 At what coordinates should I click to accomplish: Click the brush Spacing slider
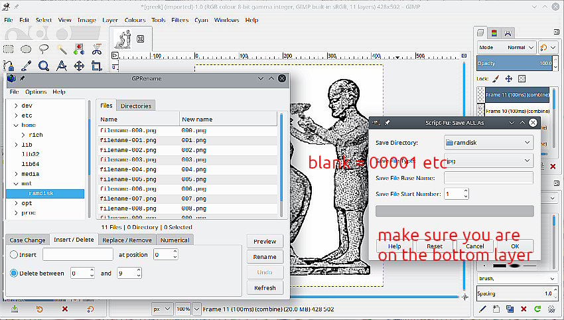point(515,293)
